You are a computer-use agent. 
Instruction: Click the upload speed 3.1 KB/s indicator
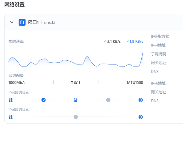pos(113,41)
